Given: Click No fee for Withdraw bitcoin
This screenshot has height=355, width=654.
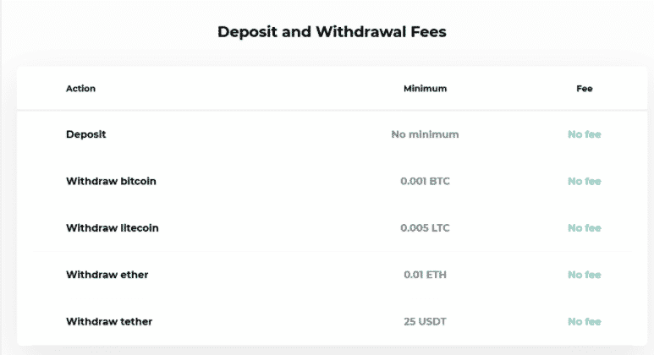Looking at the screenshot, I should tap(584, 181).
